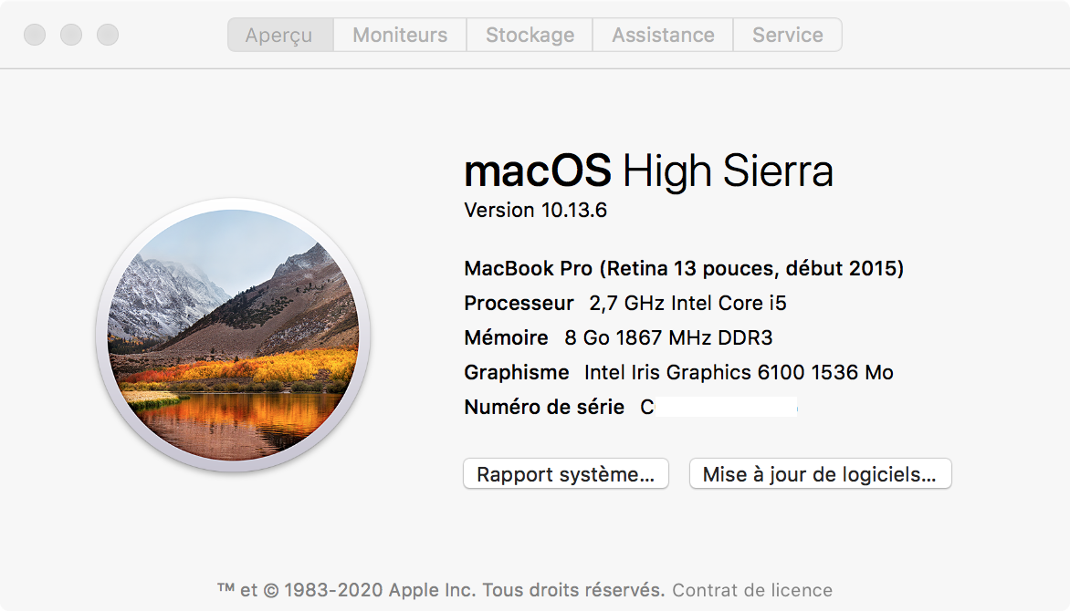
Task: Select the Stockage tab
Action: 530,36
